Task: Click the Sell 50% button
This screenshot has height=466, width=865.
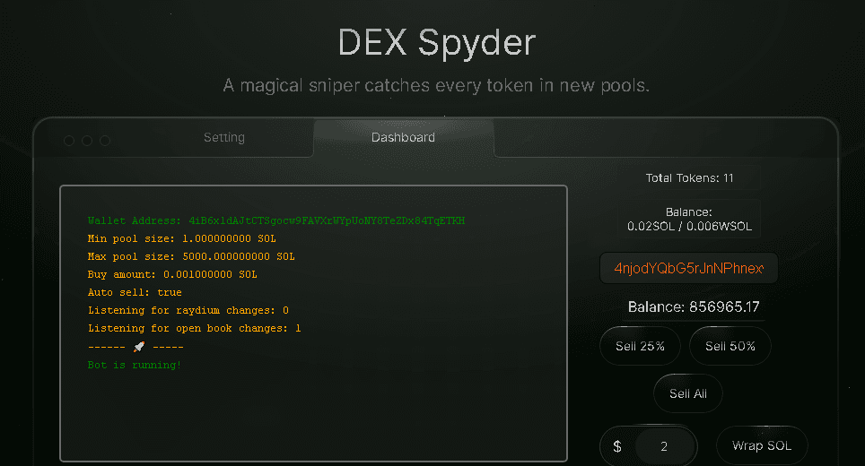Action: 730,346
